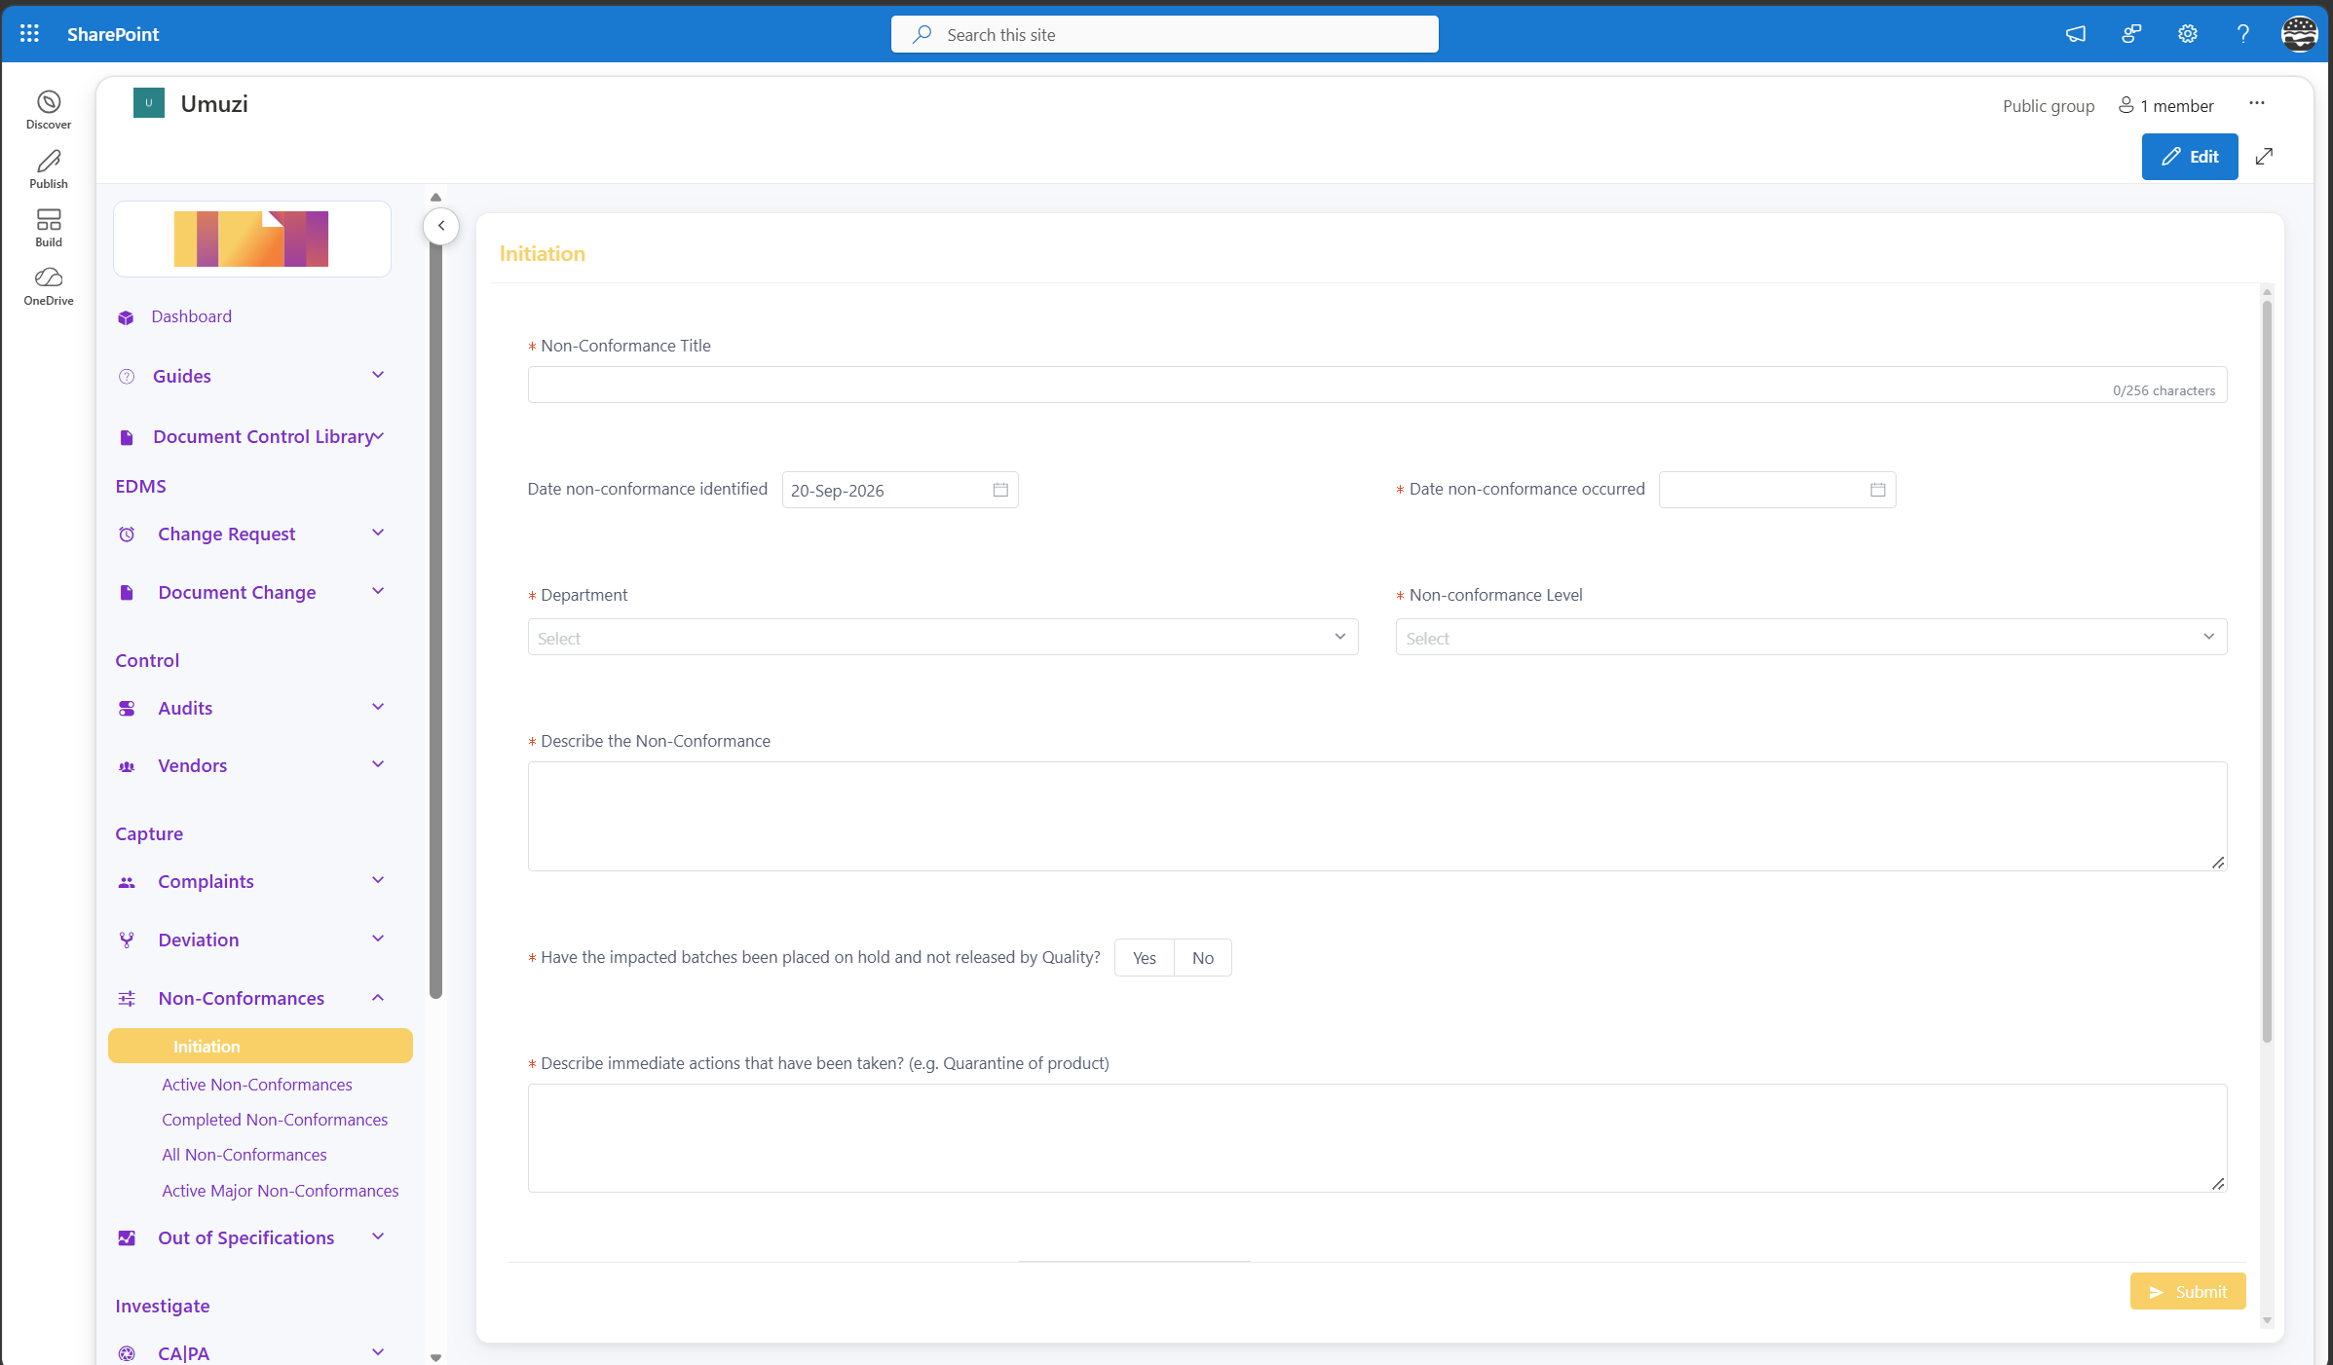The height and width of the screenshot is (1365, 2333).
Task: Open the user profile avatar
Action: [2300, 34]
